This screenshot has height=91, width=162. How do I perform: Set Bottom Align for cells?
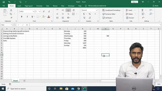[x=68, y=10]
